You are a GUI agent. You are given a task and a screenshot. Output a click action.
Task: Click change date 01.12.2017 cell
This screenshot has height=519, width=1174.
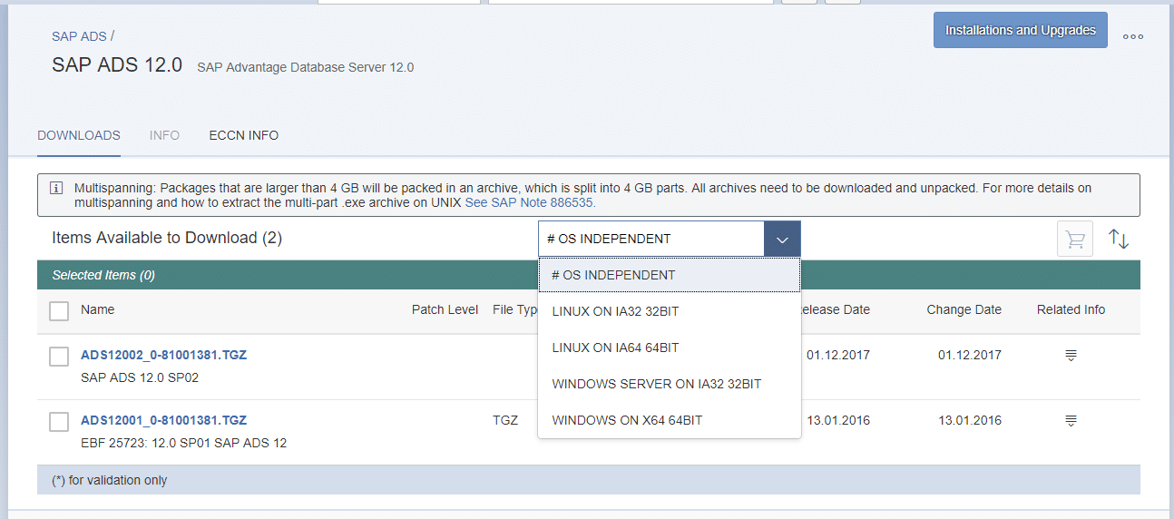click(970, 355)
